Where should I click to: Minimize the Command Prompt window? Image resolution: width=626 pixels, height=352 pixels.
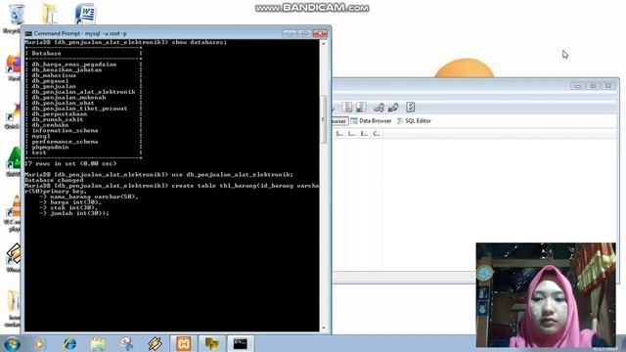[x=290, y=33]
